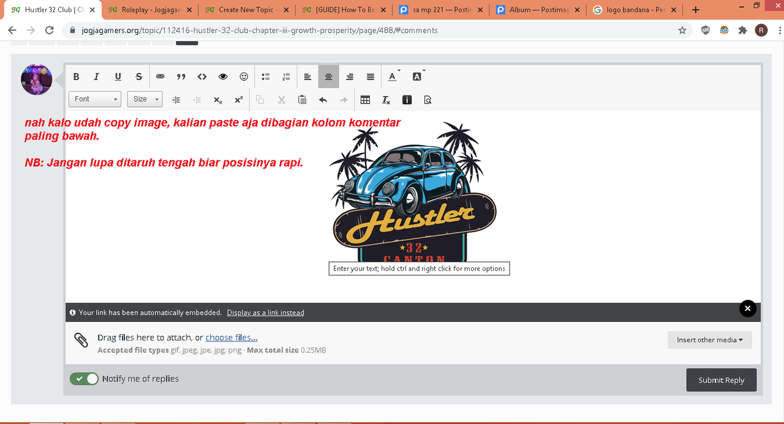Open the Font dropdown
Image resolution: width=784 pixels, height=424 pixels.
pos(95,99)
